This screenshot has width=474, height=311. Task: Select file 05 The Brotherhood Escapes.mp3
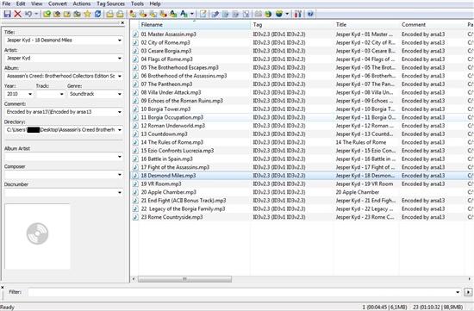click(180, 68)
